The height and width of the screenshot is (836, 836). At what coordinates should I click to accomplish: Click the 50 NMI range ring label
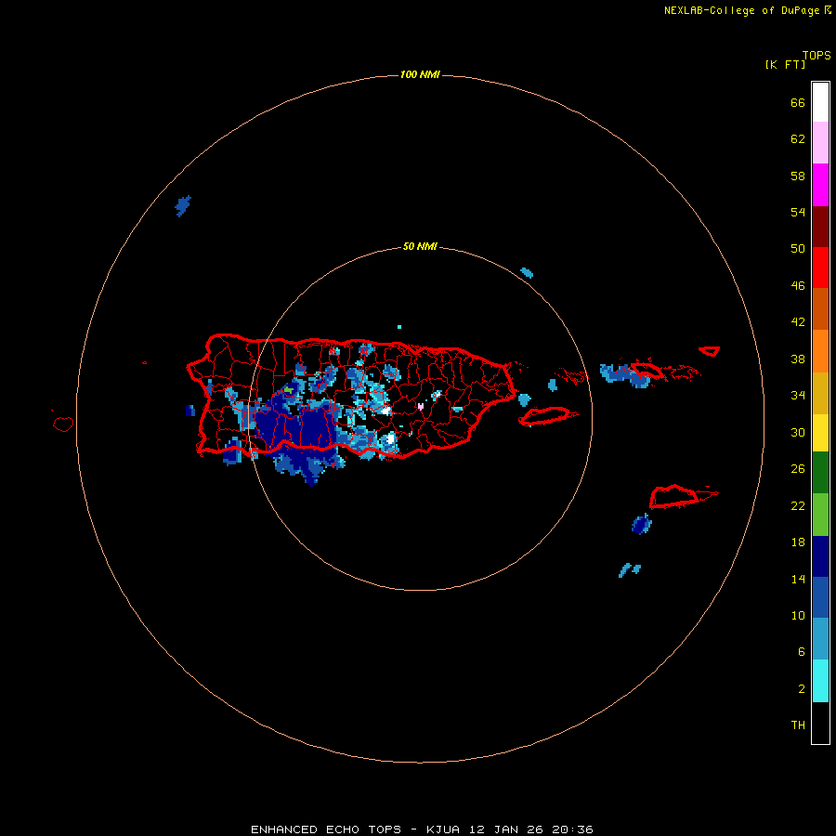click(x=420, y=246)
